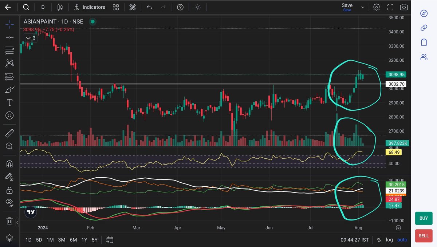
Task: Open the link icon in right sidebar
Action: click(424, 28)
